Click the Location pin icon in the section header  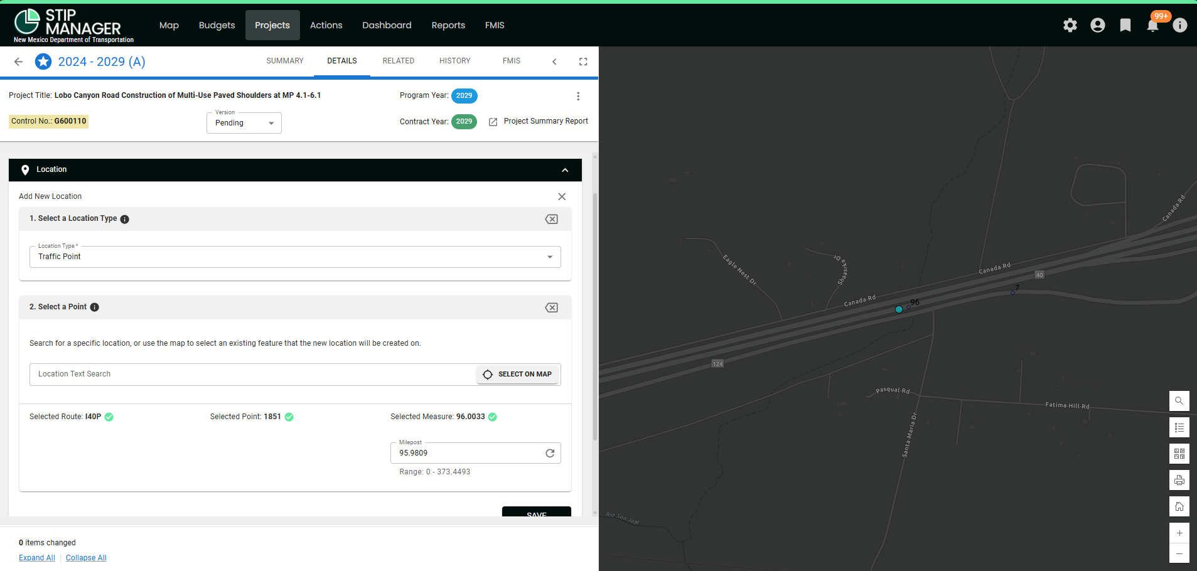click(x=25, y=170)
